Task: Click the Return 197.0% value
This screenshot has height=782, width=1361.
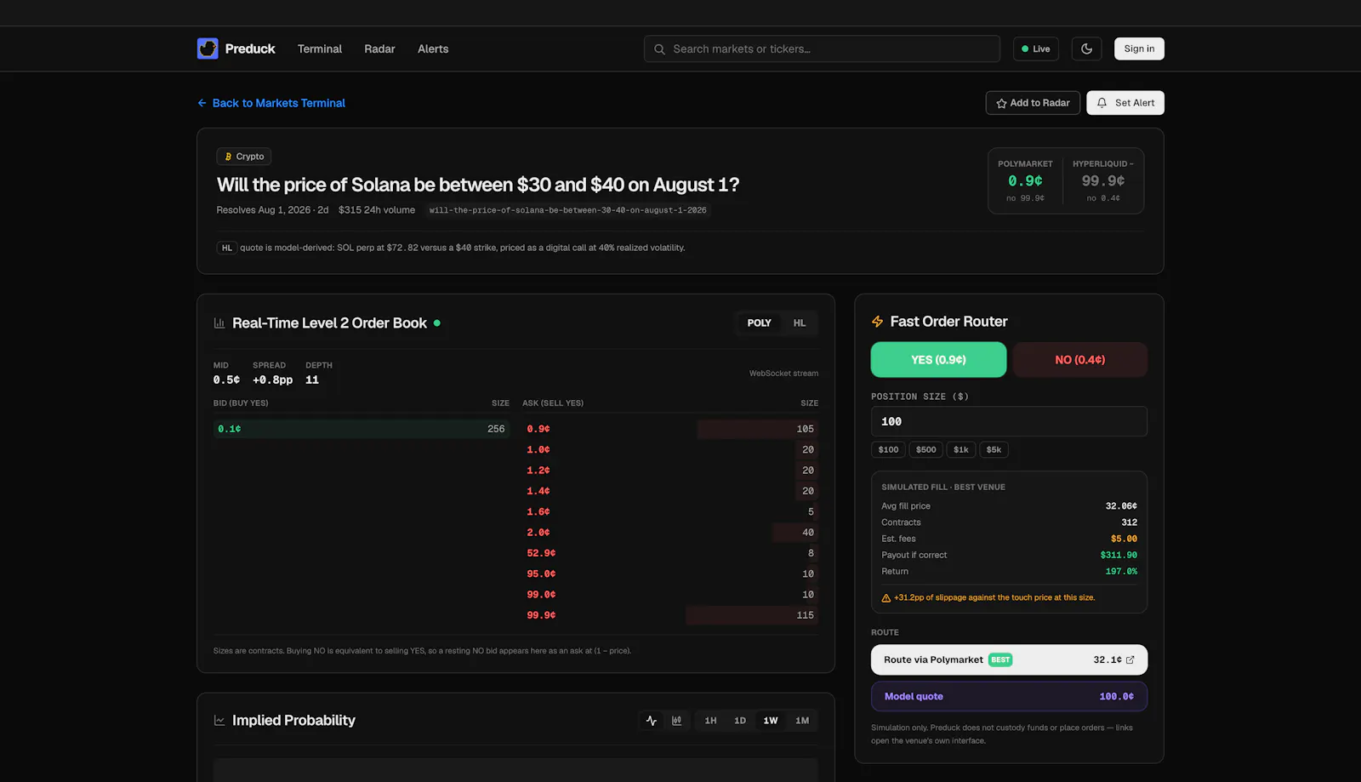Action: 1121,572
